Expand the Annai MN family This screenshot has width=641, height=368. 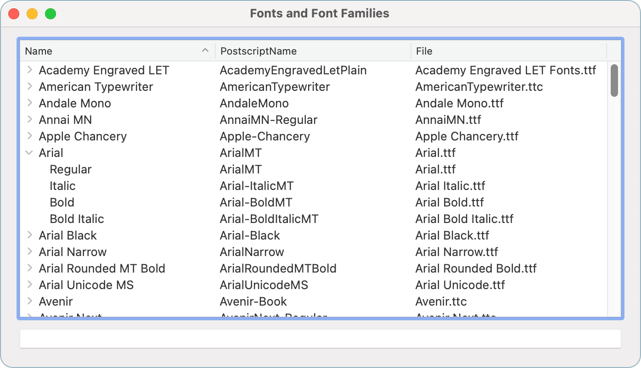pos(29,120)
